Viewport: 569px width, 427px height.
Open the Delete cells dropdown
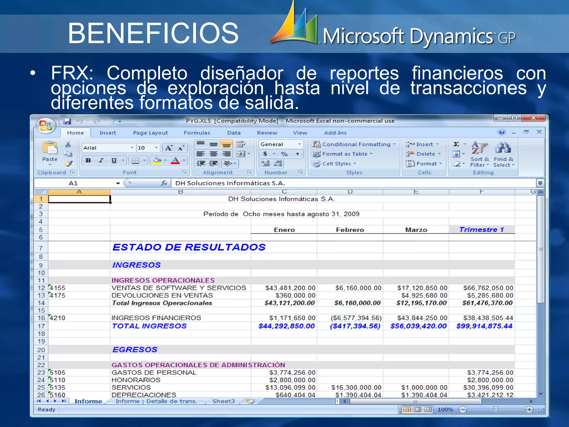point(423,154)
